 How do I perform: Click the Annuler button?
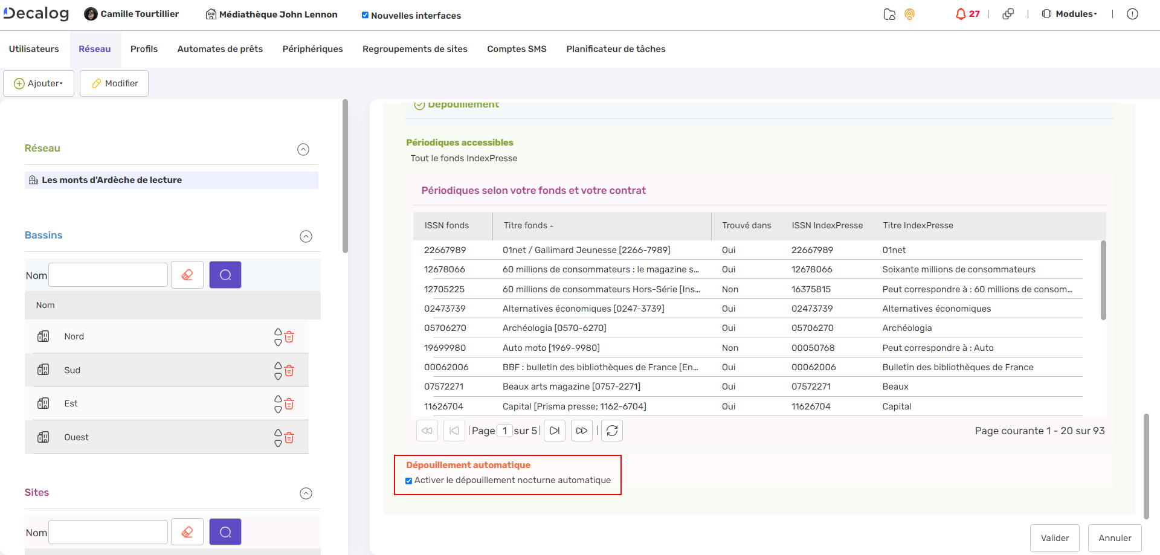pos(1114,538)
